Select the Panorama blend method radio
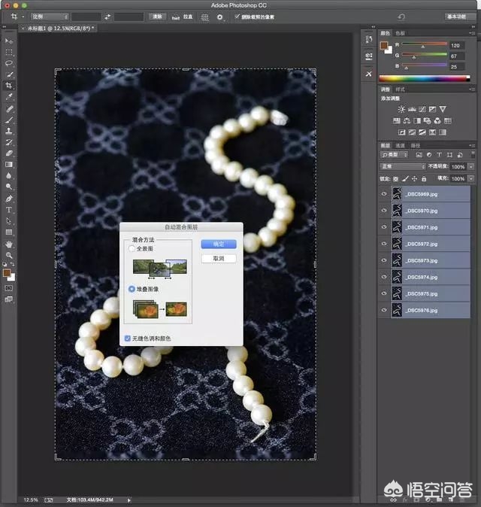This screenshot has height=507, width=481. pyautogui.click(x=132, y=249)
